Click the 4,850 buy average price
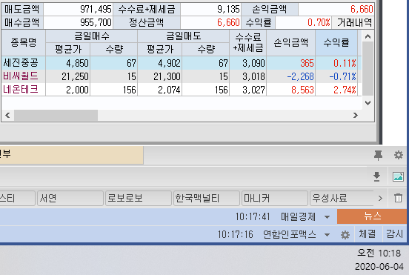Viewport: 409px width, 275px height. (x=77, y=64)
